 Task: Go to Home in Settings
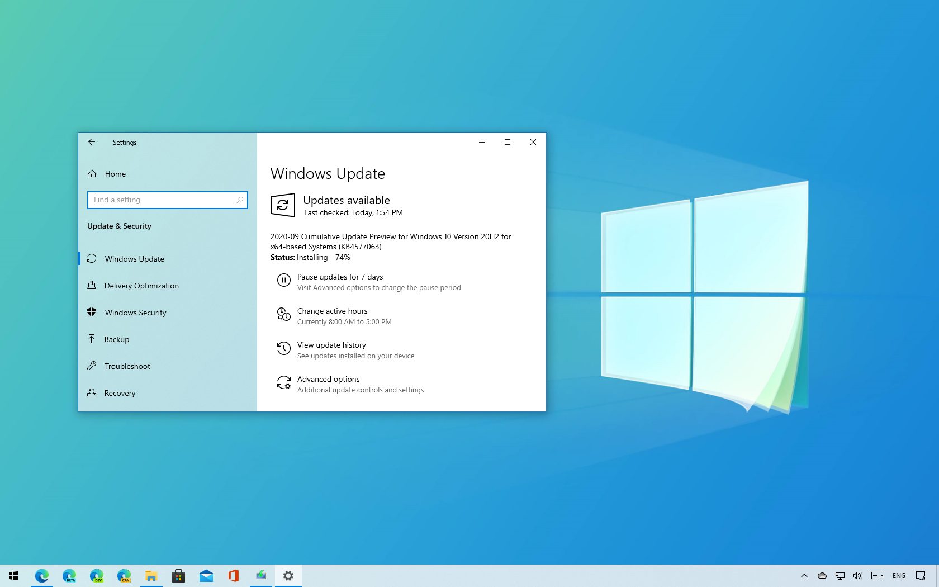click(168, 174)
